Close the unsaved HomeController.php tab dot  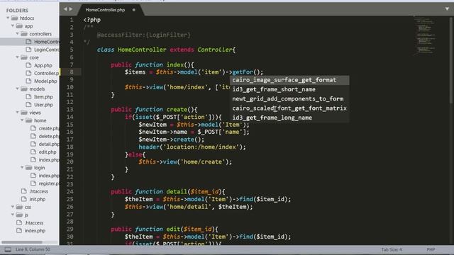pyautogui.click(x=134, y=10)
